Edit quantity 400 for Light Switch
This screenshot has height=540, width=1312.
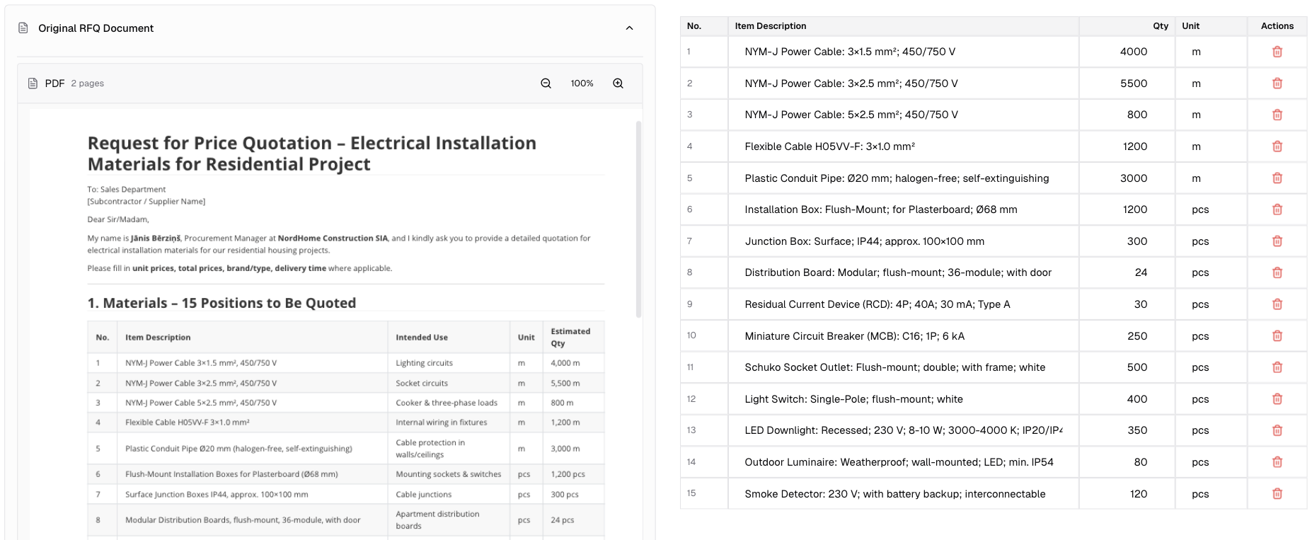point(1127,399)
